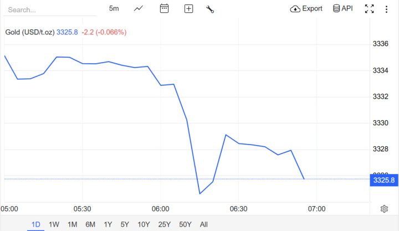Select the 1M time range

(x=72, y=224)
